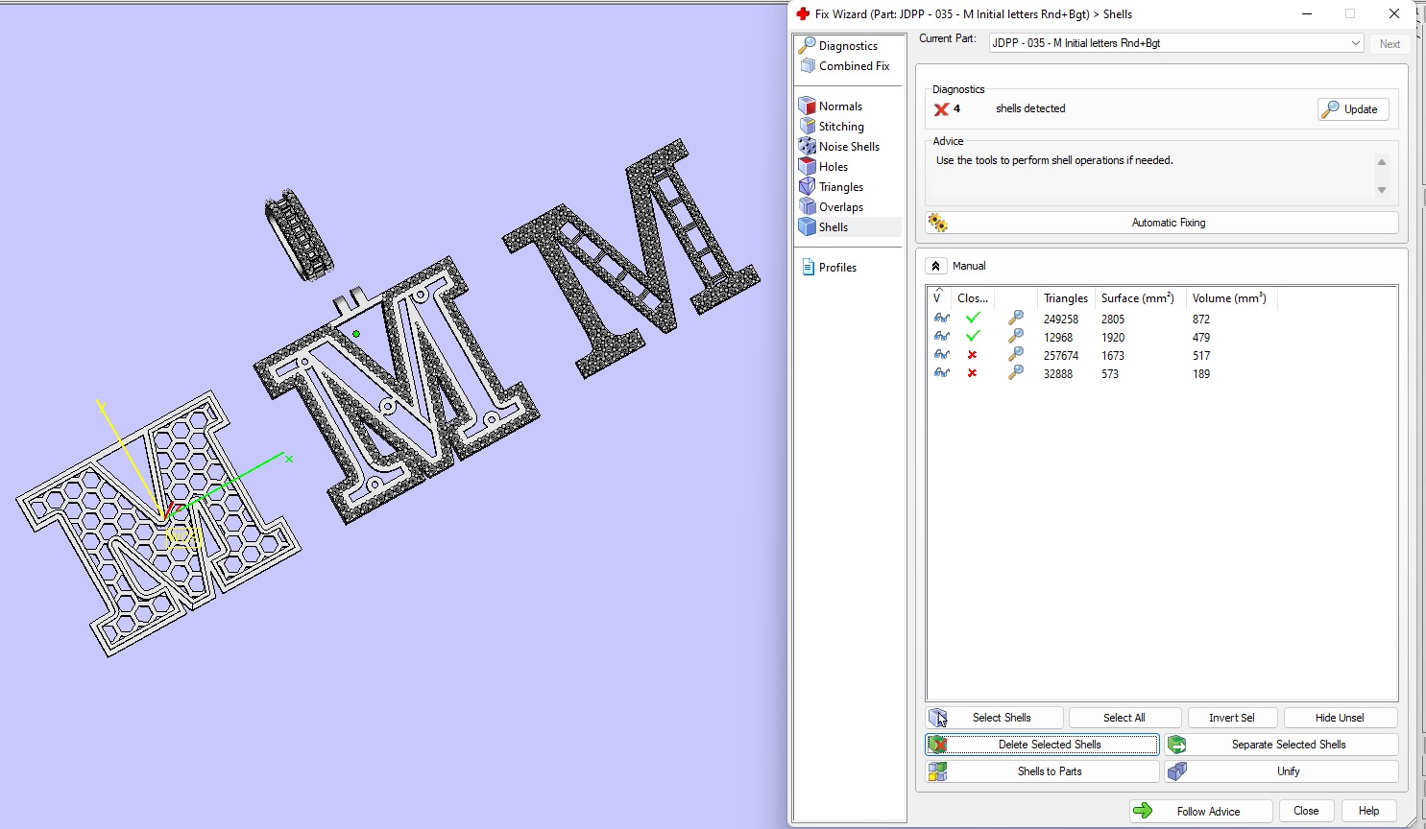Zoom to the 12968-triangle shell
This screenshot has width=1426, height=829.
click(x=1015, y=337)
